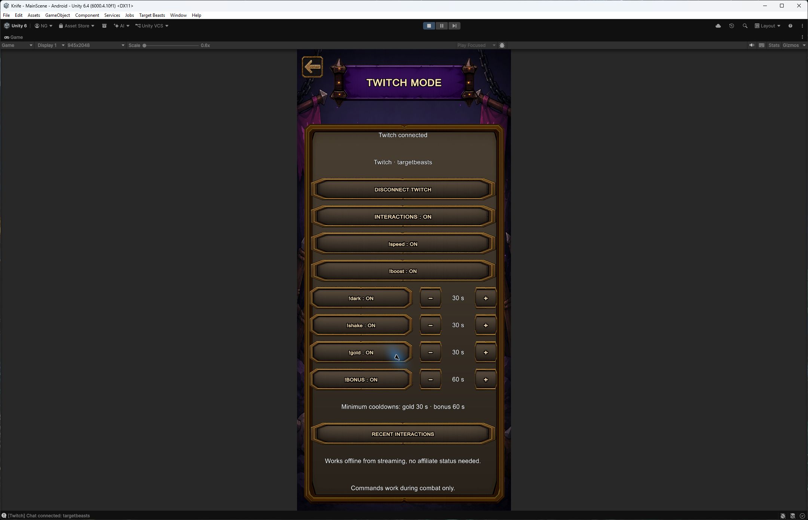
Task: Click the auto-refresh status icon at bottom right
Action: 802,516
